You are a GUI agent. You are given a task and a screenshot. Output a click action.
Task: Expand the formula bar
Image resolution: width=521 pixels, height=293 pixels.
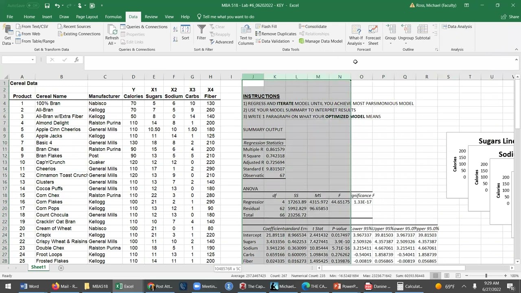click(516, 60)
